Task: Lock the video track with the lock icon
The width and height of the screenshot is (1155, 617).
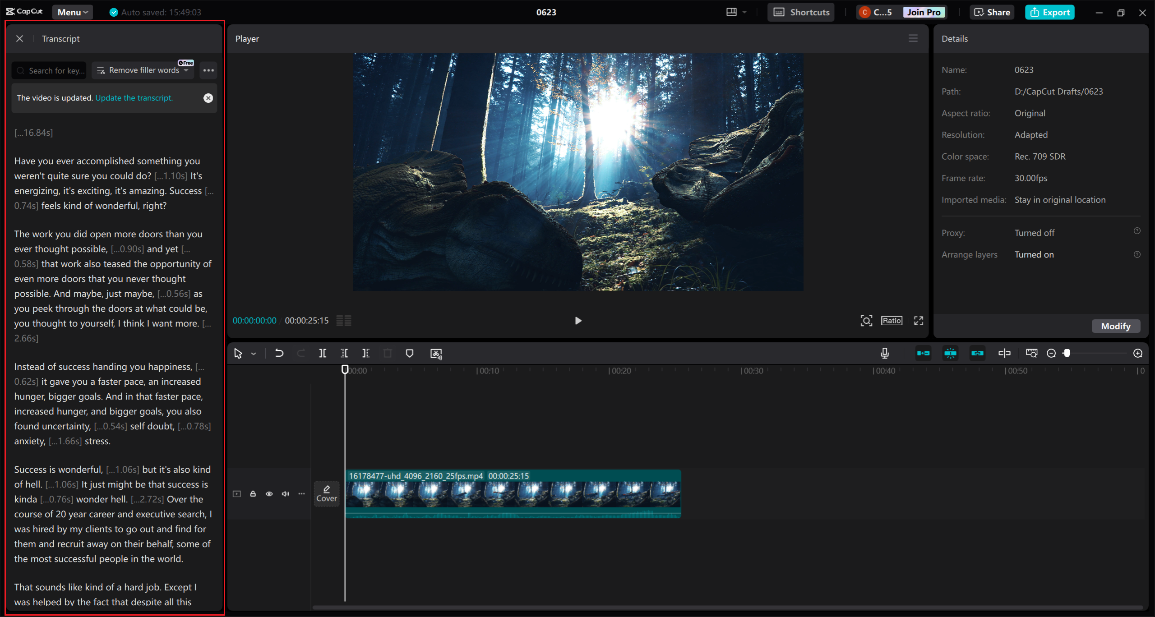Action: [253, 494]
